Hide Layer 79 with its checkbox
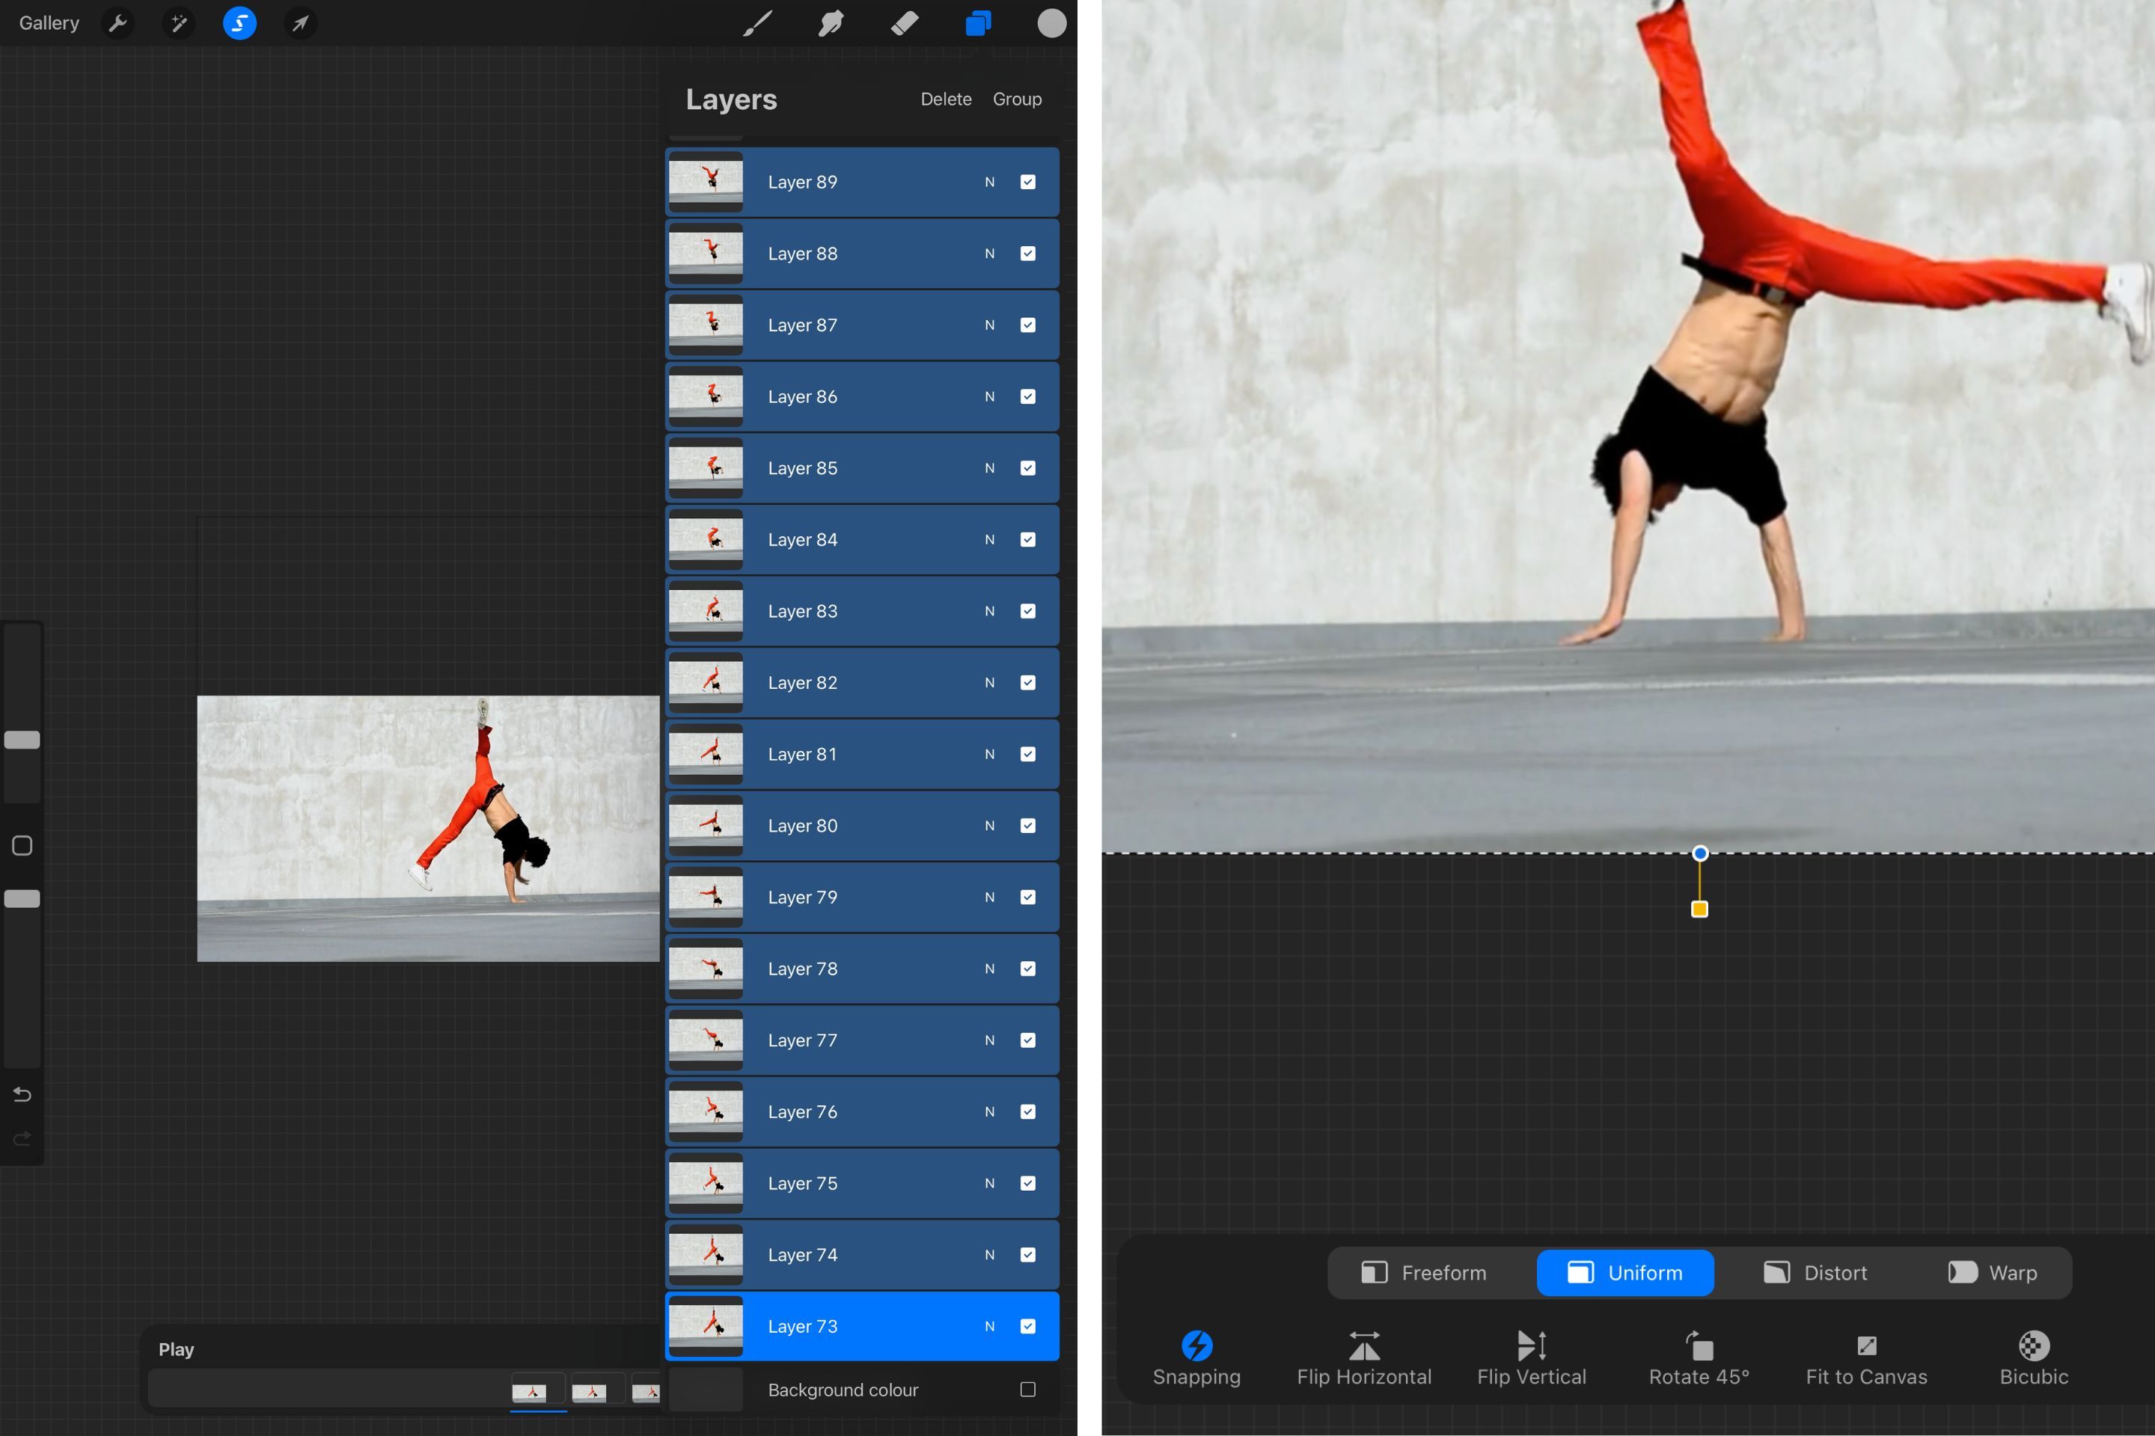This screenshot has width=2155, height=1436. point(1027,897)
